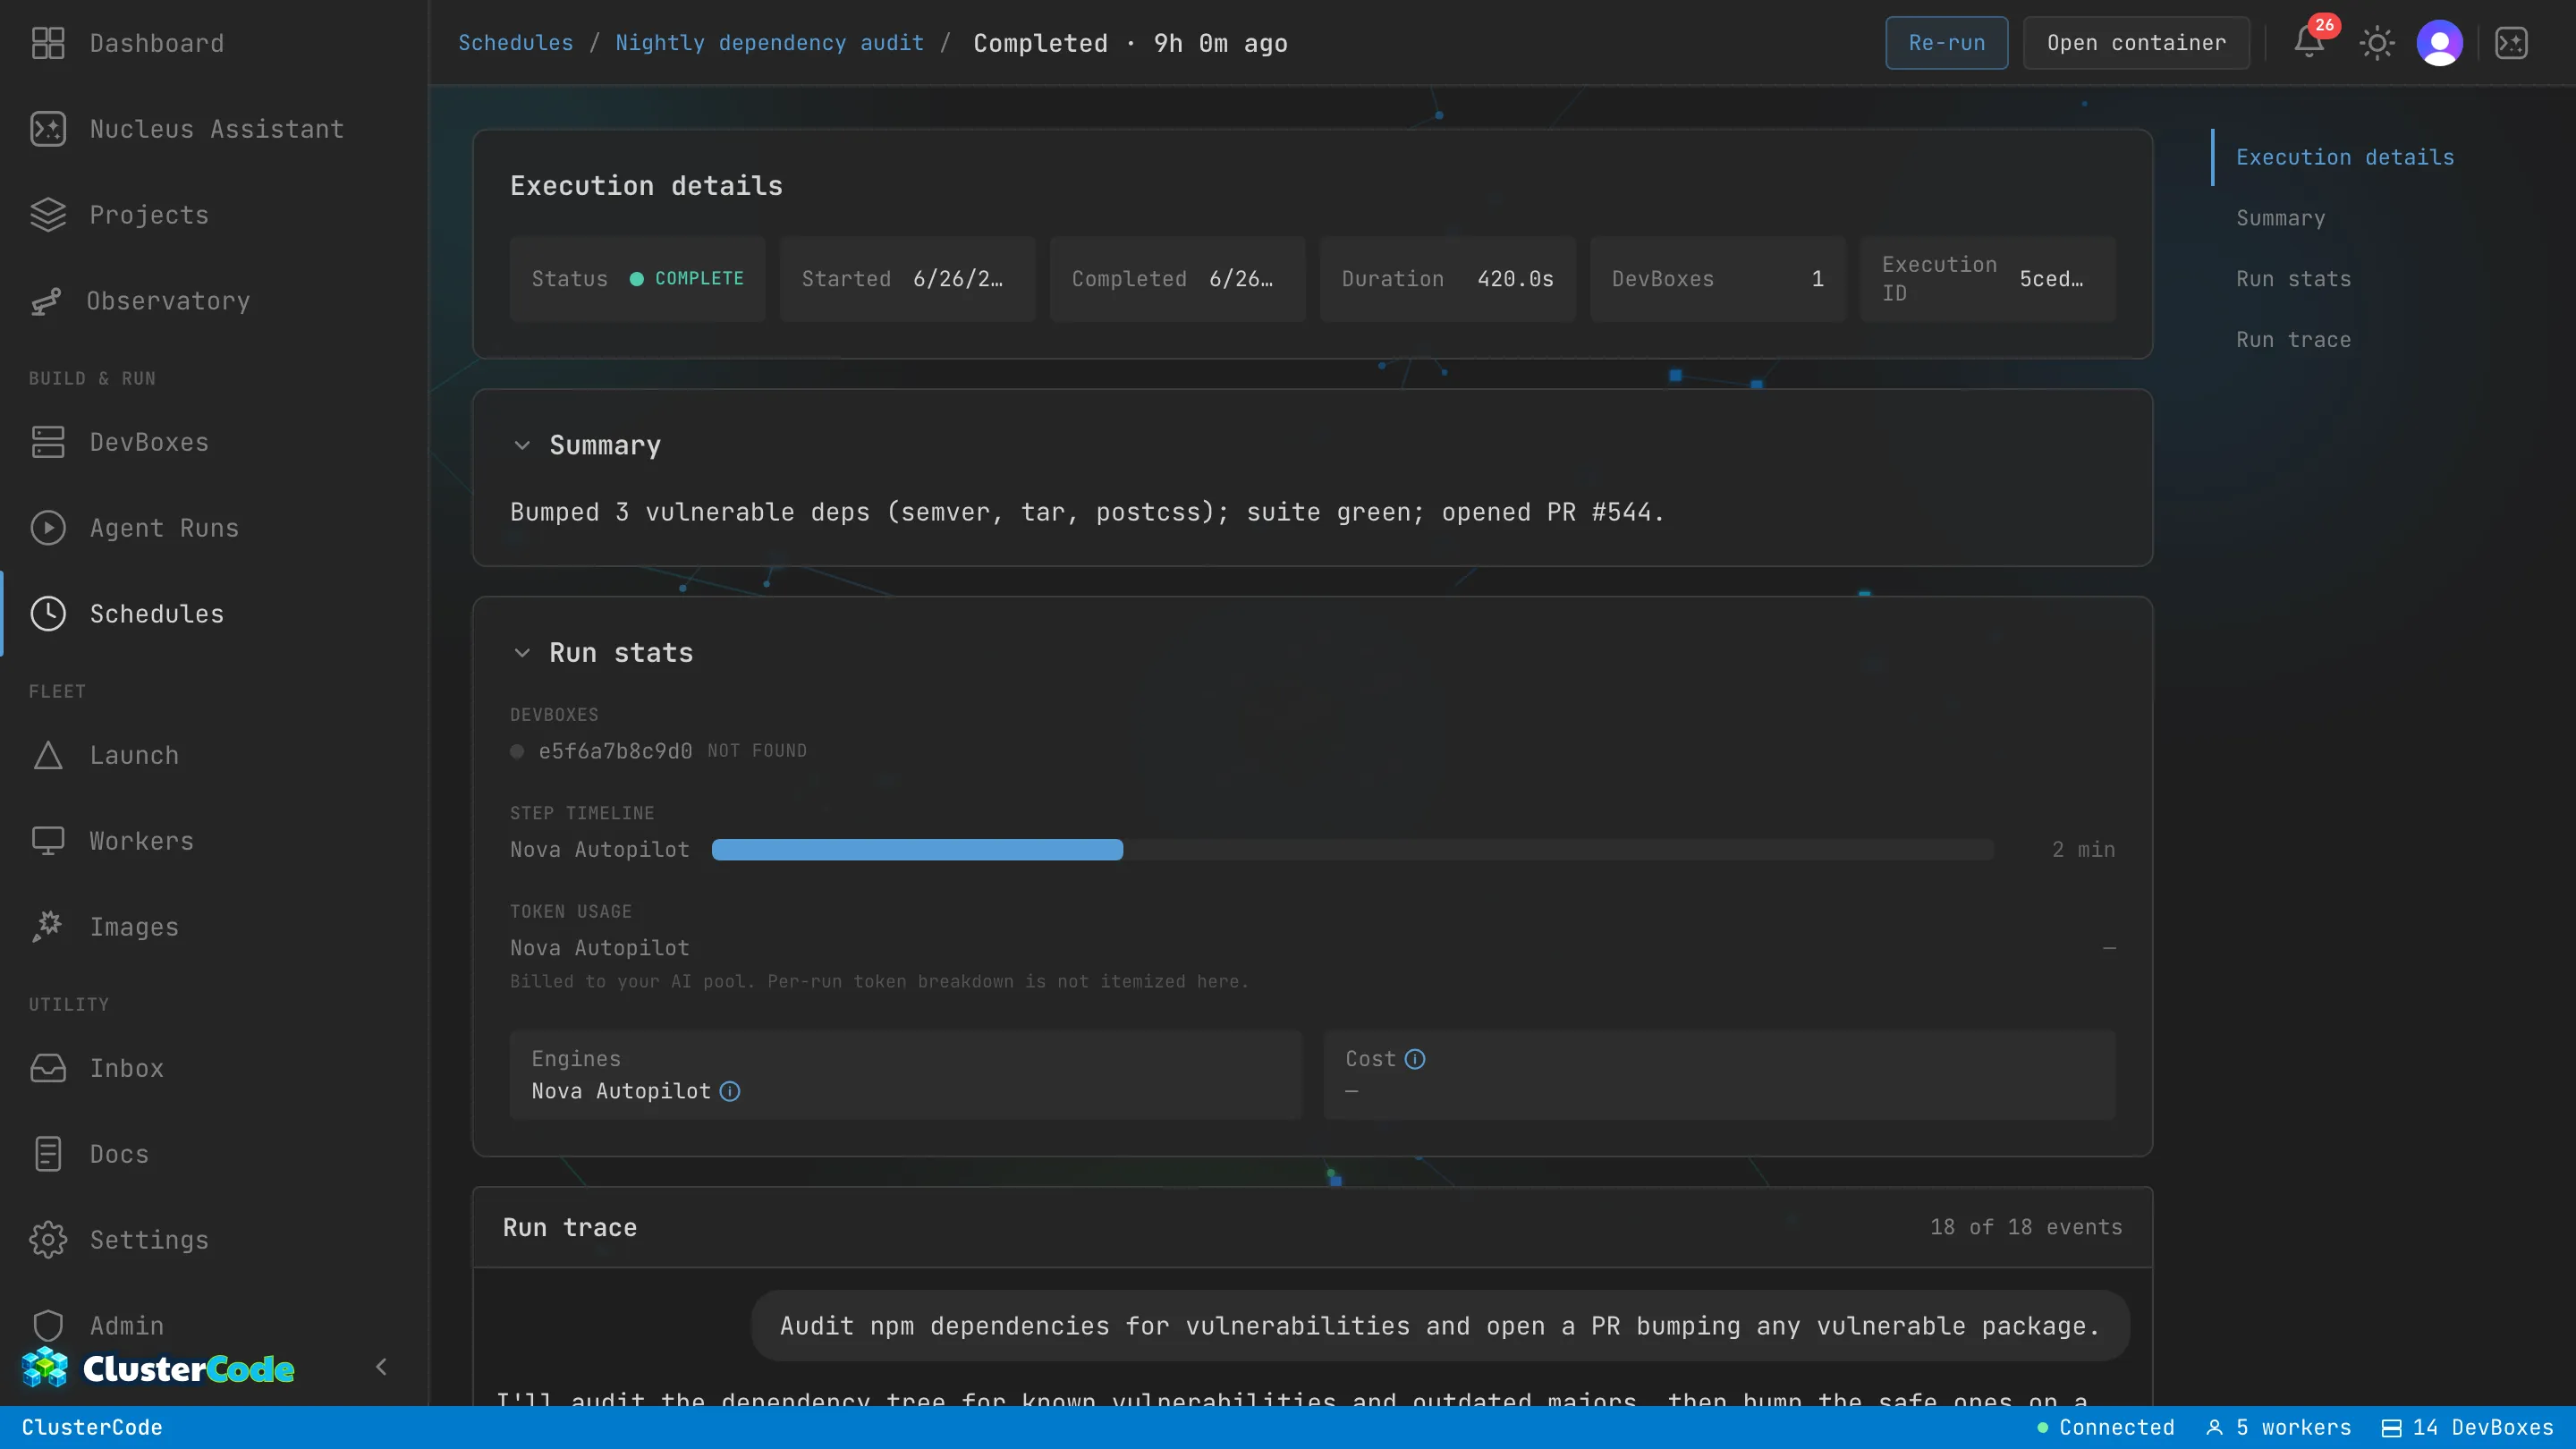Click Completed date value
This screenshot has height=1449, width=2576.
click(1240, 279)
